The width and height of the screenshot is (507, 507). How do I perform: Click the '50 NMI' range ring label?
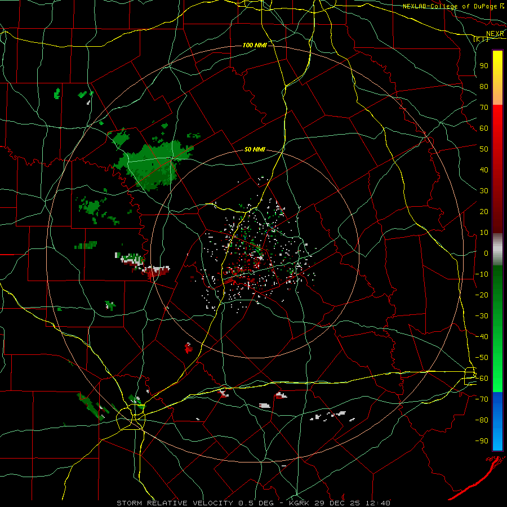(x=255, y=149)
